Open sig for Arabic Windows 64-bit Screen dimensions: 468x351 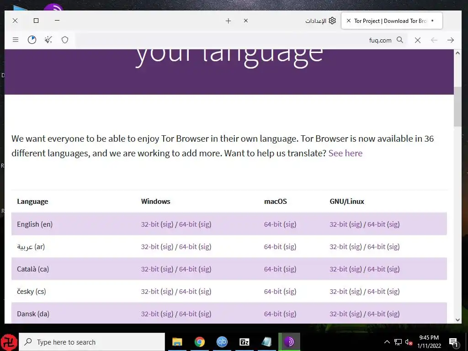(x=205, y=246)
